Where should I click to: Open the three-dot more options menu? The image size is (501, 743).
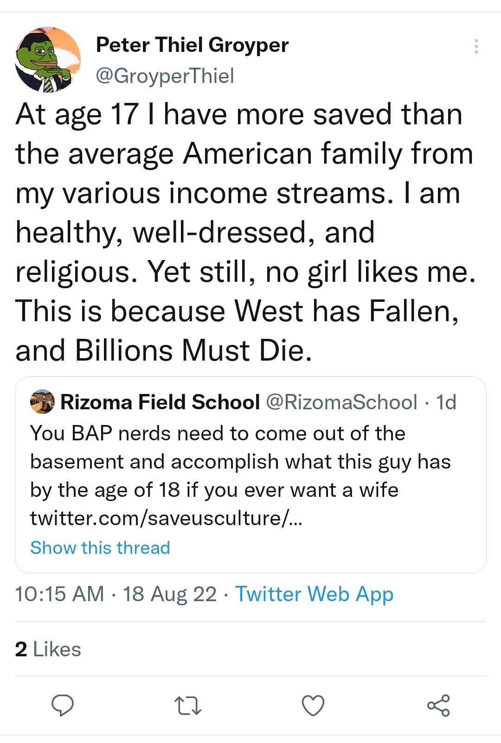coord(476,45)
